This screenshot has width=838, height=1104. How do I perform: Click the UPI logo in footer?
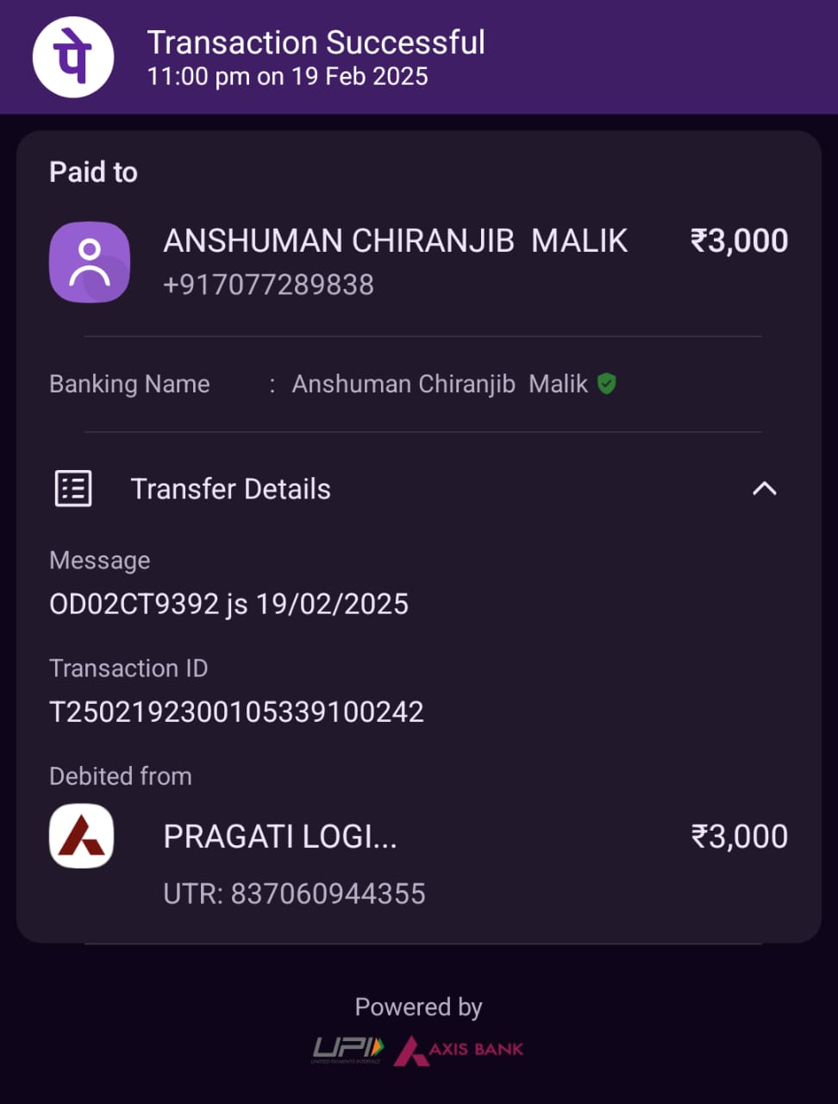point(347,1049)
